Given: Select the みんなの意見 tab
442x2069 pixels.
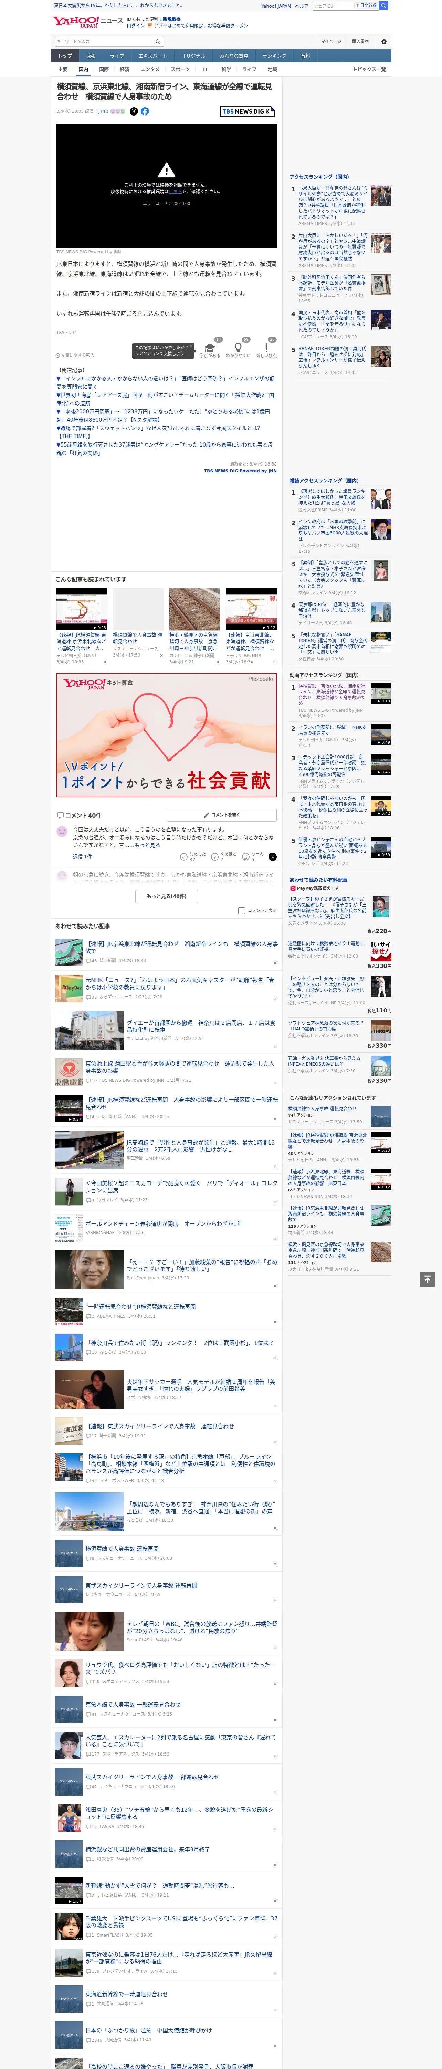Looking at the screenshot, I should point(233,56).
